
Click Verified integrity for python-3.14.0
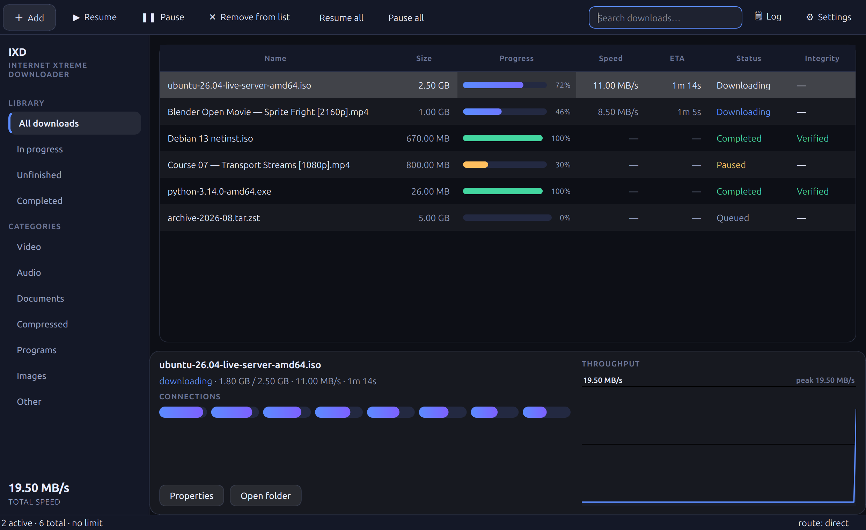(812, 191)
